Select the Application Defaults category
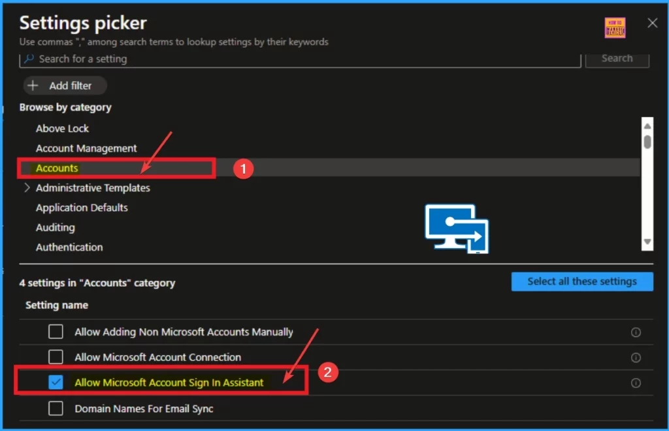The image size is (669, 431). 82,208
